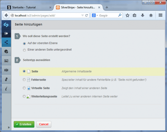Expand the sidebar with double-arrow icon
Screen dimensions: 167x132
coord(9,128)
